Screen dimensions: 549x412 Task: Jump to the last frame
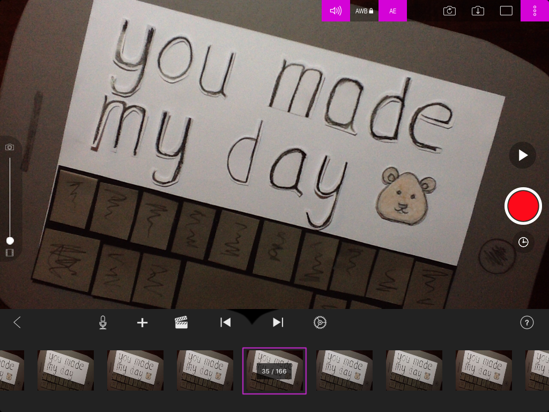[x=278, y=322]
